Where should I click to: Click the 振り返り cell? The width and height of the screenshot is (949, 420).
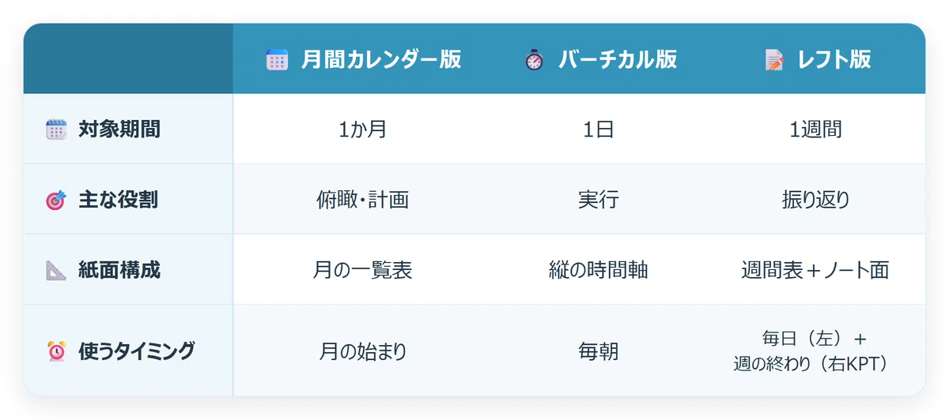815,200
